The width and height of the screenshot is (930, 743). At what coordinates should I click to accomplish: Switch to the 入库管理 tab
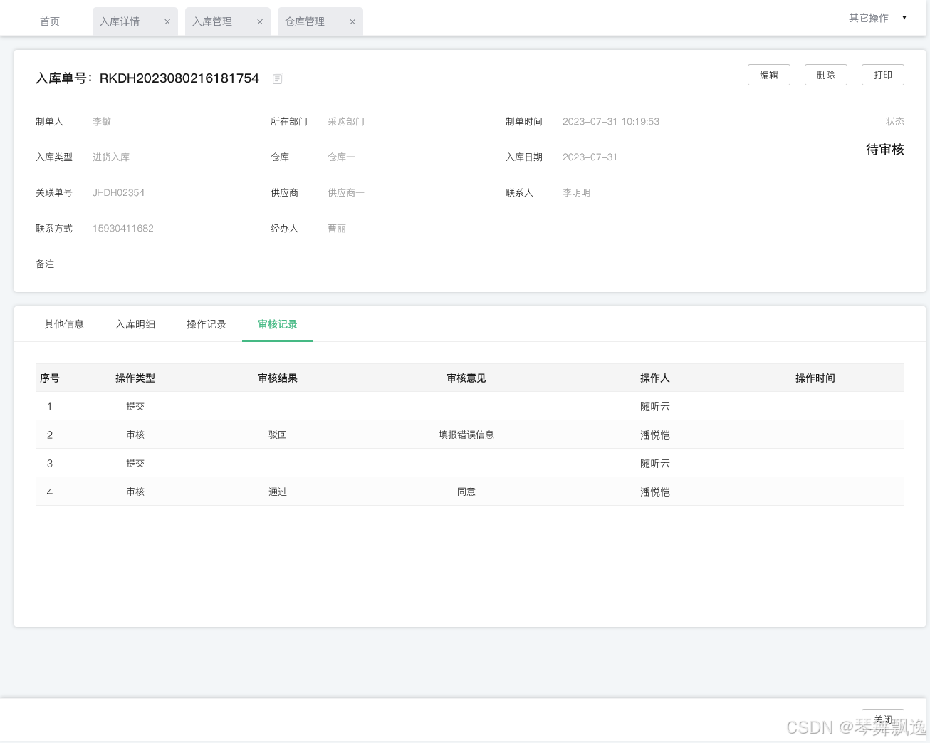point(212,22)
